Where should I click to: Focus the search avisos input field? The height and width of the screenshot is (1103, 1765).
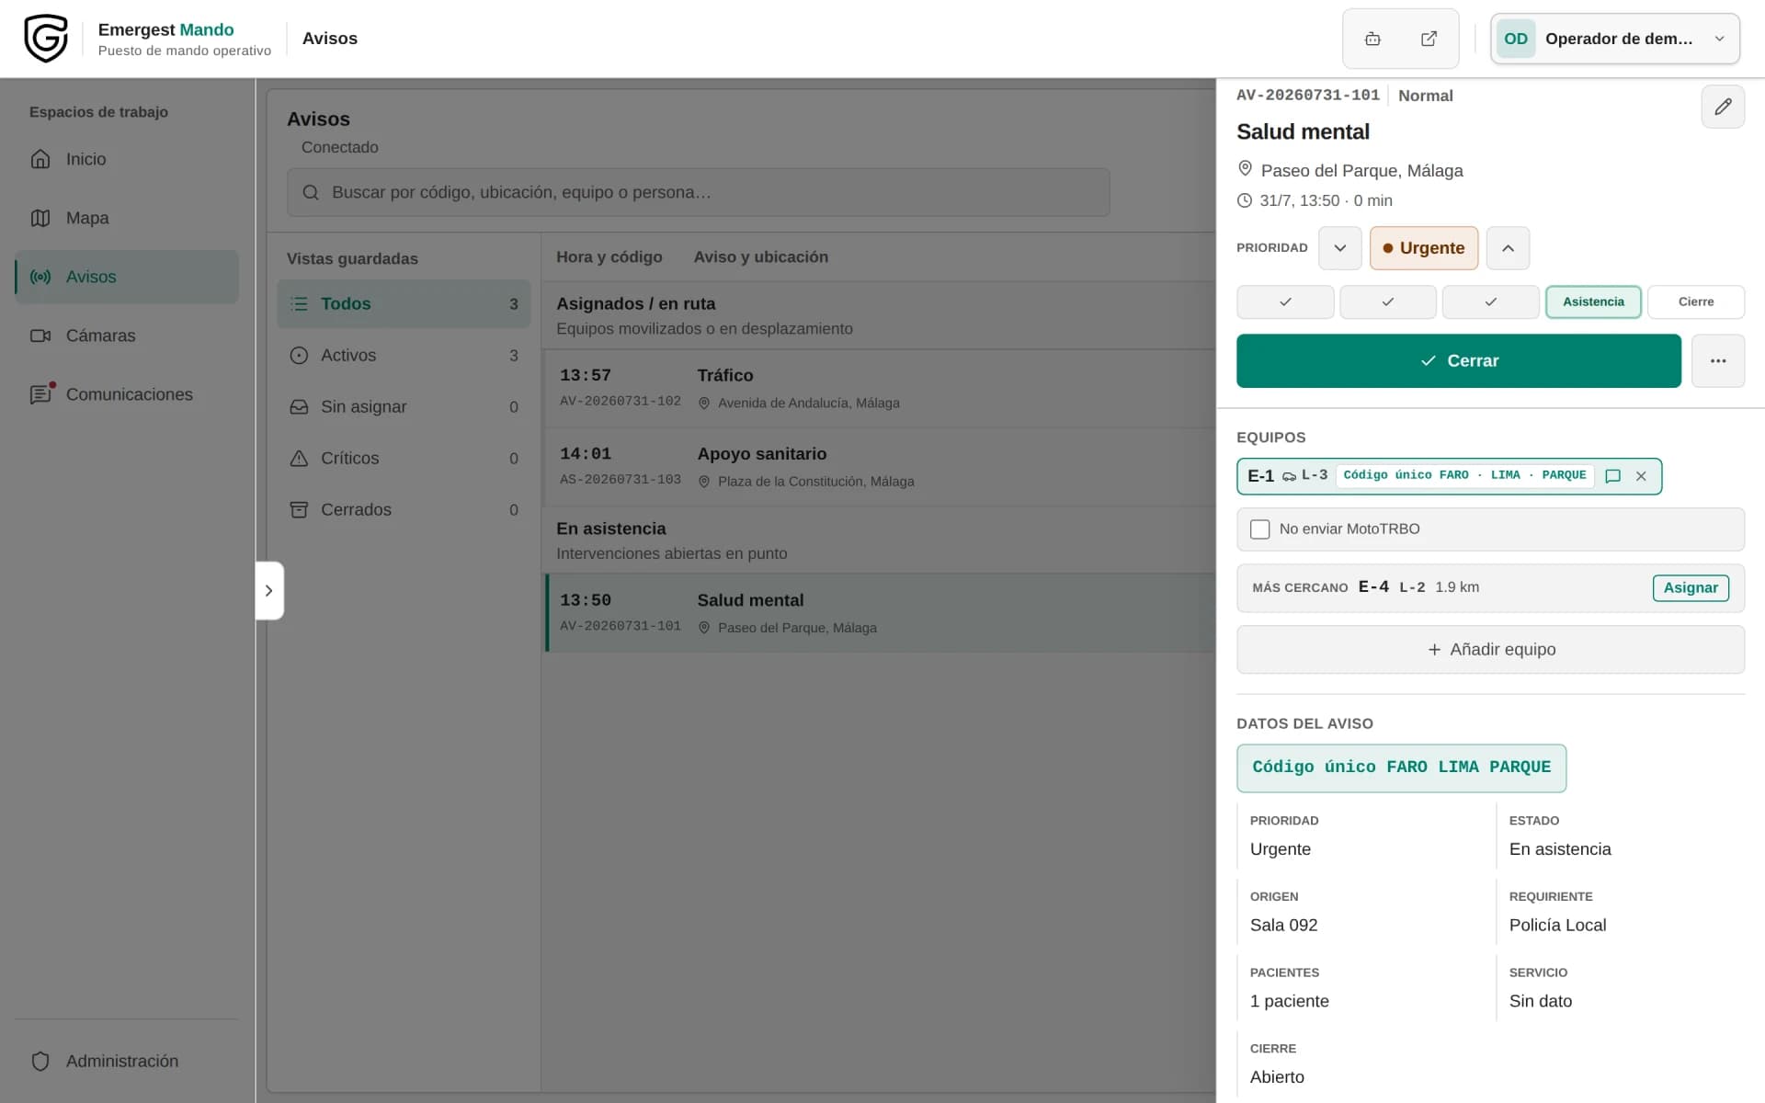(699, 192)
